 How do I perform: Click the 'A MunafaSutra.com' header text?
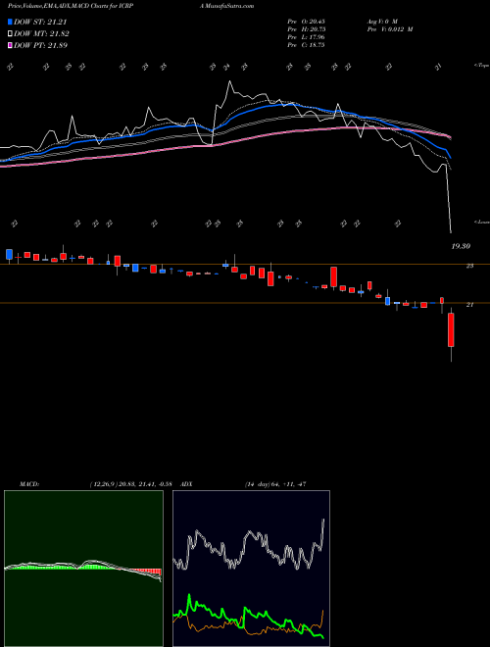[x=226, y=6]
